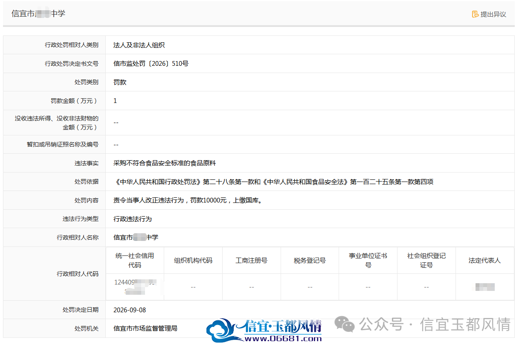The height and width of the screenshot is (346, 528).
Task: Click the 提出异议 objection icon
Action: (x=475, y=14)
